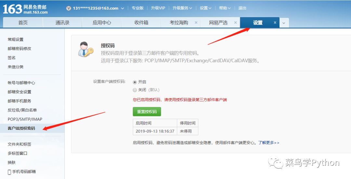
Task: Open 手机号码邮箱 in the sidebar
Action: tap(24, 172)
